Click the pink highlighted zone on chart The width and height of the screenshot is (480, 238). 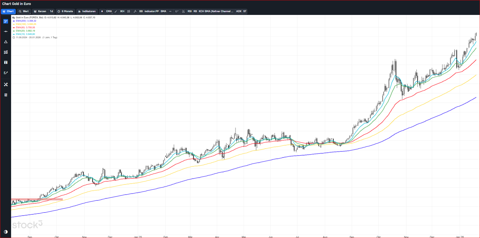37,199
